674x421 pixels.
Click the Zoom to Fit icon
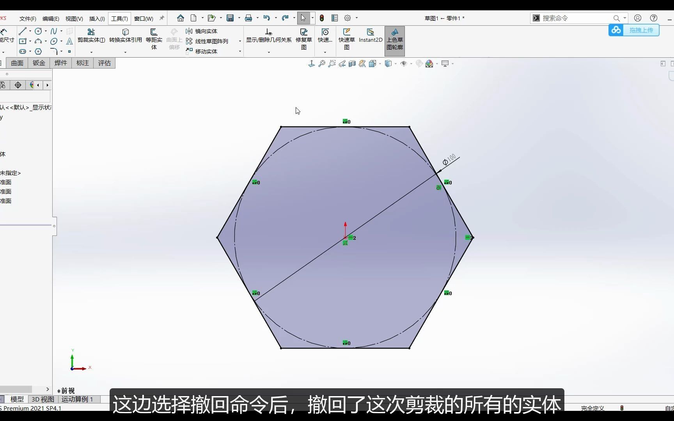(321, 64)
